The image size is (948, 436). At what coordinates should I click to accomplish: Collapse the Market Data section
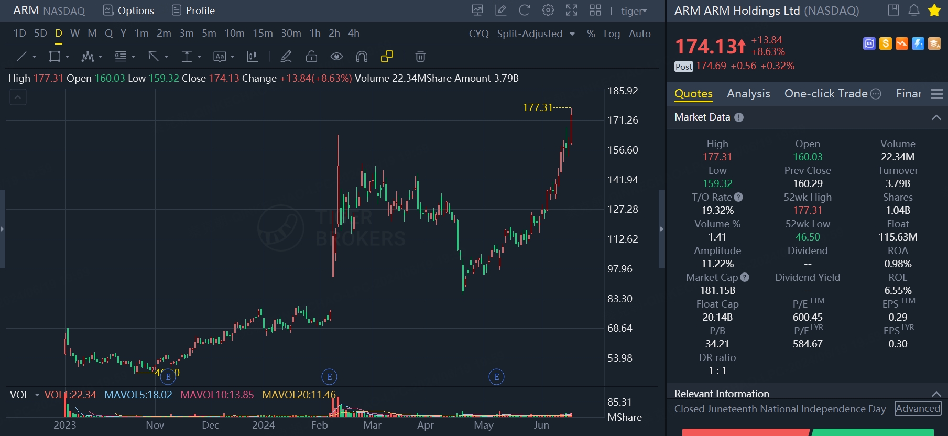(x=936, y=117)
